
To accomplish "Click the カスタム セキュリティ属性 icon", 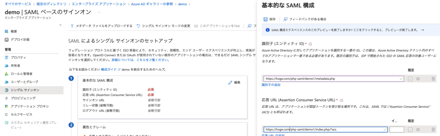I will (x=7, y=122).
